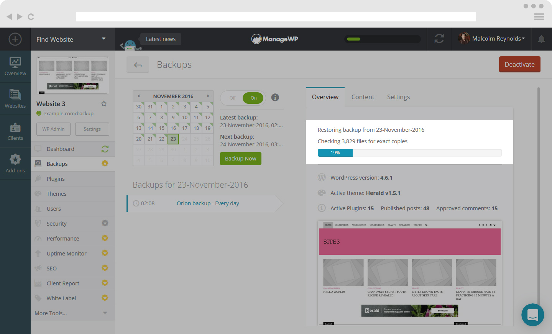
Task: Open the Websites sidebar section
Action: point(15,99)
